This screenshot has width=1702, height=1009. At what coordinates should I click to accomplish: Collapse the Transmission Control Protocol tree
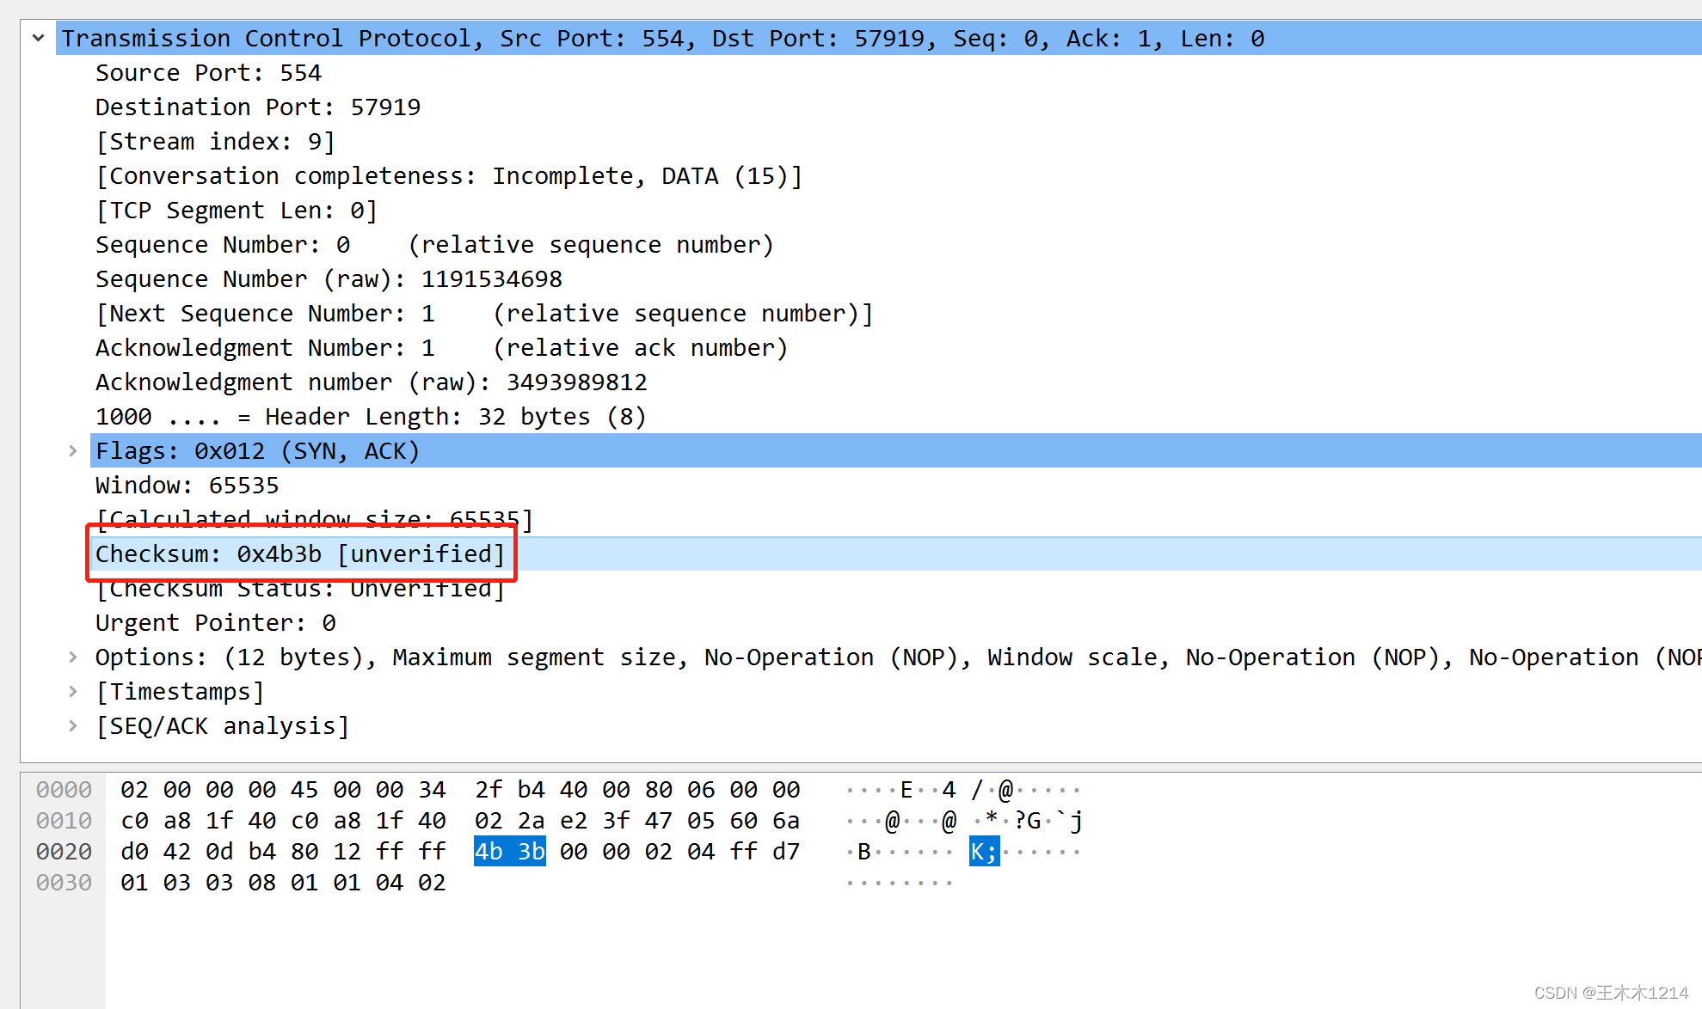[39, 38]
